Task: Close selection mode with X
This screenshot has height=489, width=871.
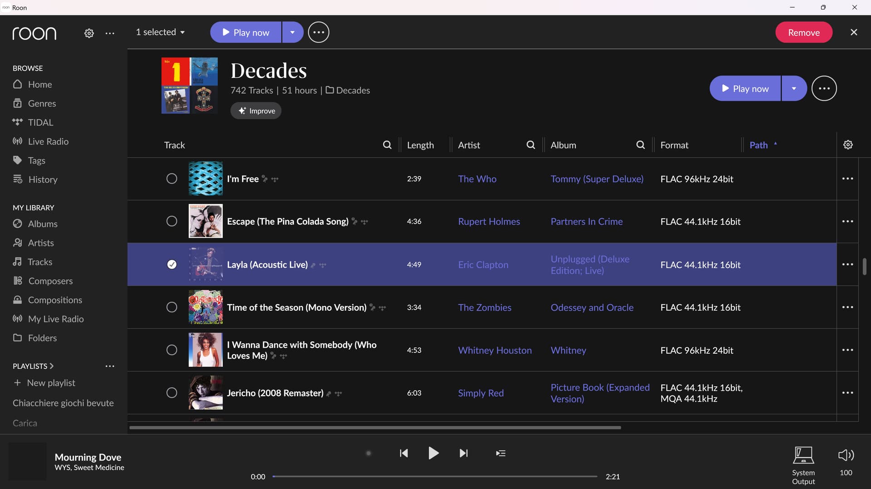Action: coord(854,32)
